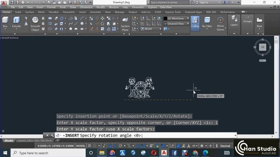The image size is (280, 157).
Task: Toggle dynamic UCS in the status bar
Action: click(172, 146)
